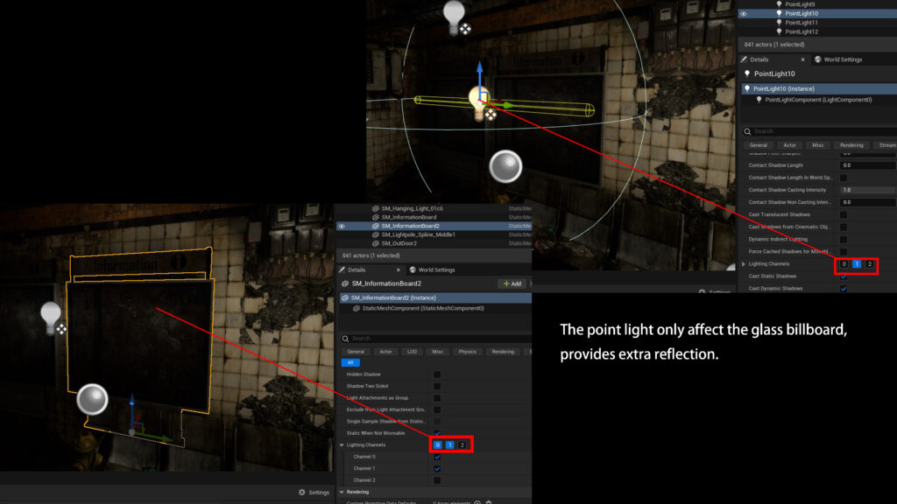The height and width of the screenshot is (504, 897).
Task: Click the PointLight10 row bulb icon
Action: pyautogui.click(x=779, y=13)
